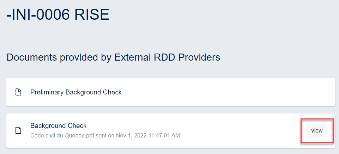Click the Documents provided by External RDD Providers heading
The image size is (339, 154).
(x=113, y=57)
